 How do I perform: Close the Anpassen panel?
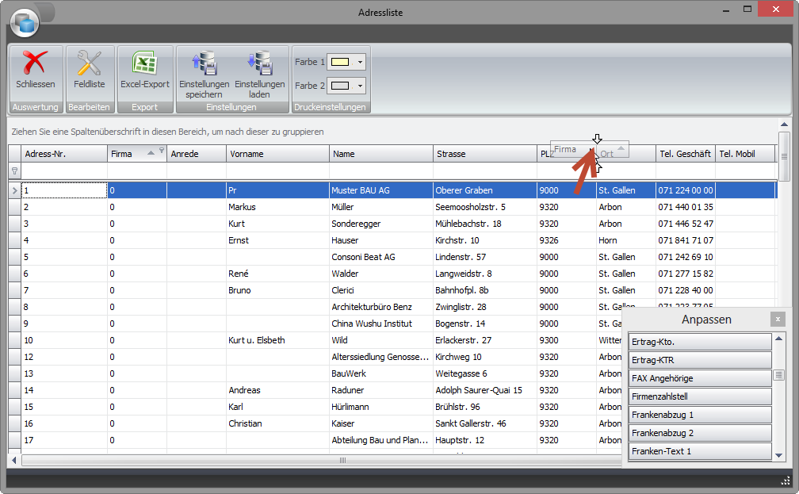pos(778,319)
